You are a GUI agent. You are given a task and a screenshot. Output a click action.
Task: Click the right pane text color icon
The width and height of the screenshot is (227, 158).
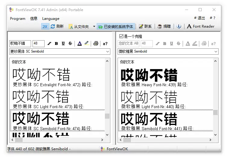tap(188, 43)
